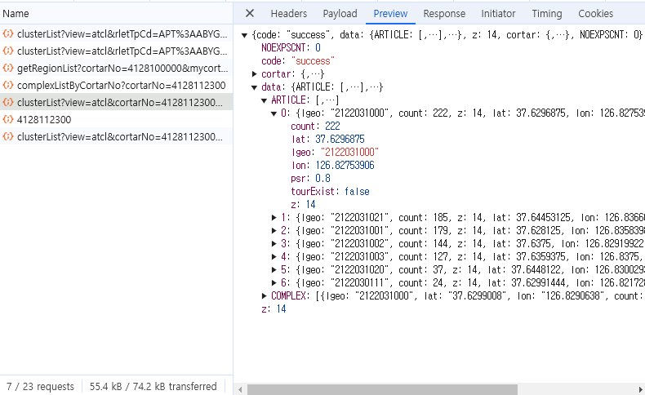
Task: Expand ARTICLE item 3 with count 144
Action: [x=274, y=244]
